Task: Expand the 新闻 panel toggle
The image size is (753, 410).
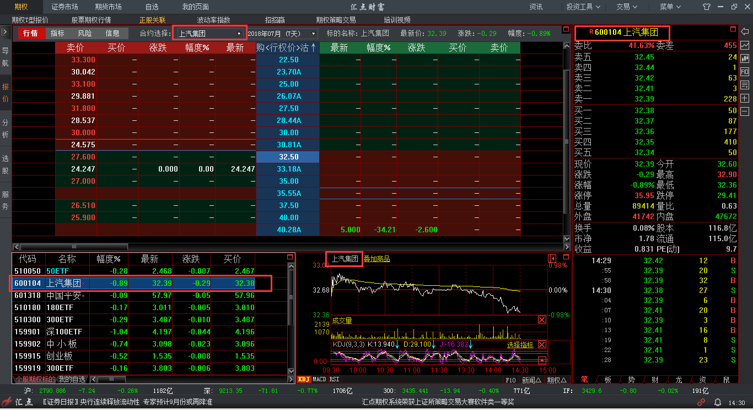Action: coord(531,380)
